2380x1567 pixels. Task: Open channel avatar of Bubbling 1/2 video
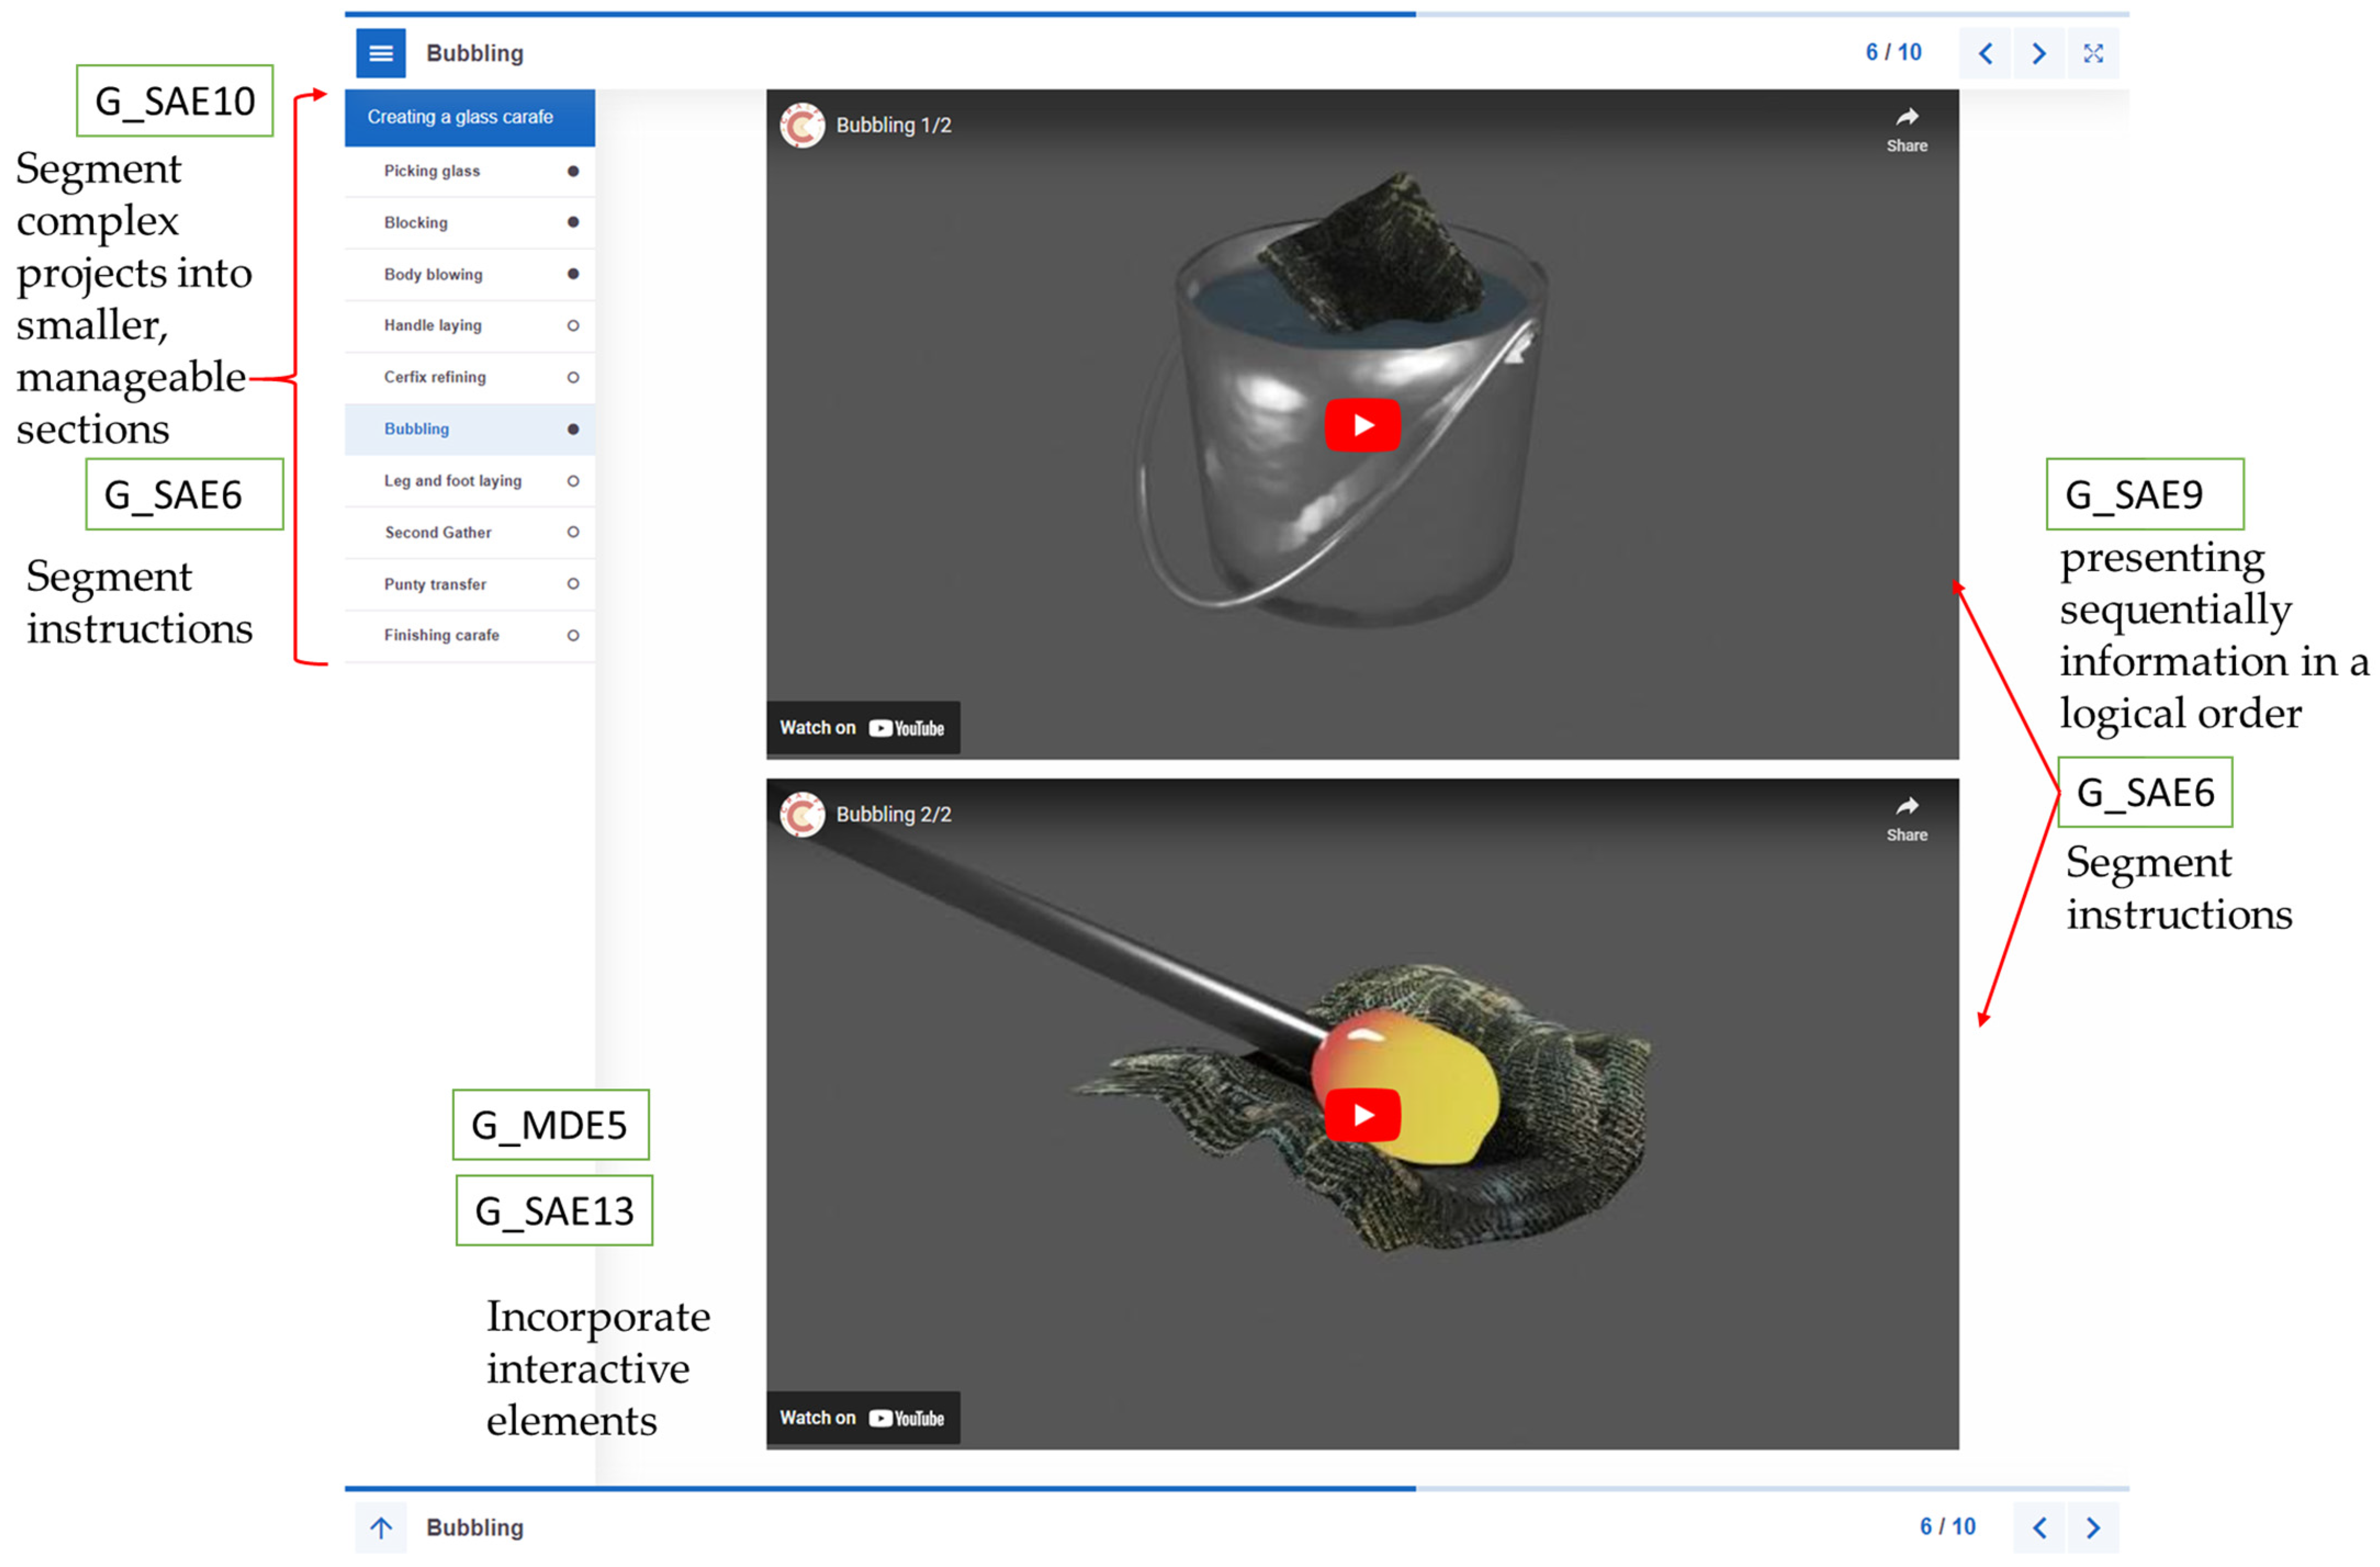[802, 125]
